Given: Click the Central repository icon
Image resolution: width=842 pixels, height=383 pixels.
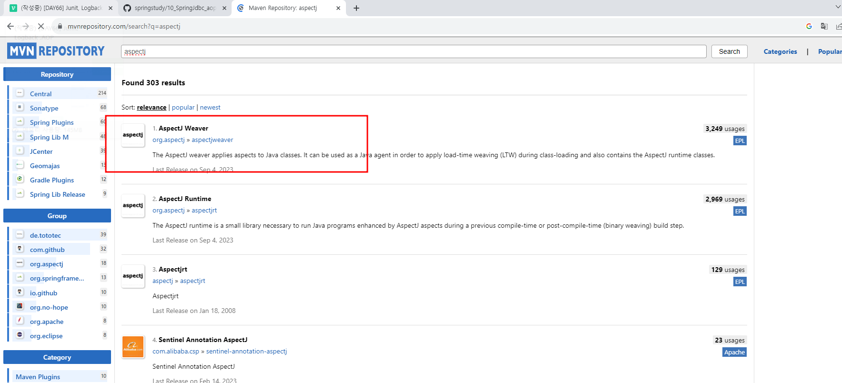Looking at the screenshot, I should pos(20,93).
